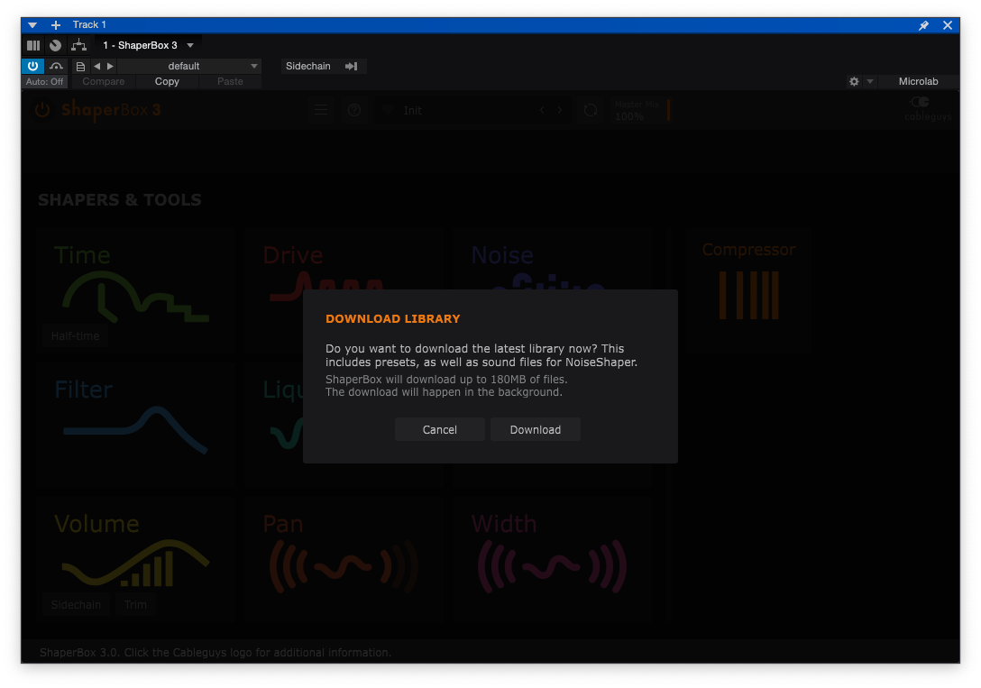This screenshot has width=981, height=688.
Task: Open the routing icon
Action: click(x=78, y=45)
